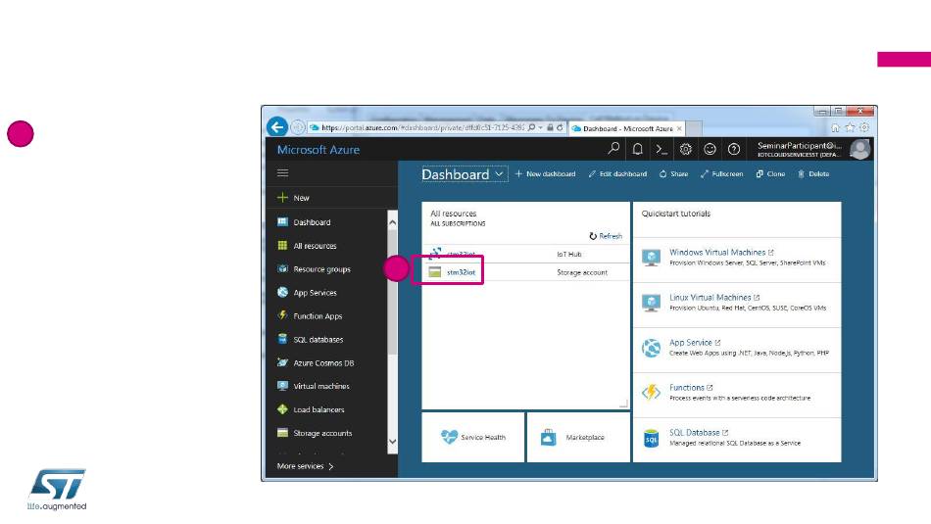Open the notifications bell icon
Viewport: 931px width, 524px height.
[x=638, y=150]
